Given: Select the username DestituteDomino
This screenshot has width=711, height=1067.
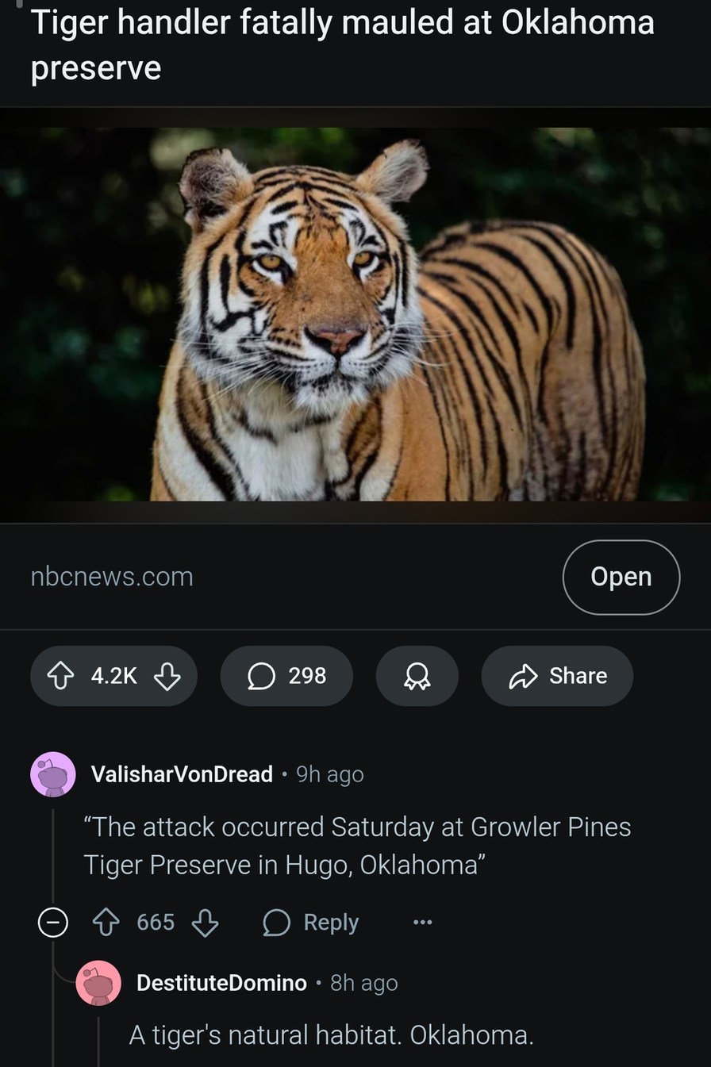Looking at the screenshot, I should click(x=221, y=983).
